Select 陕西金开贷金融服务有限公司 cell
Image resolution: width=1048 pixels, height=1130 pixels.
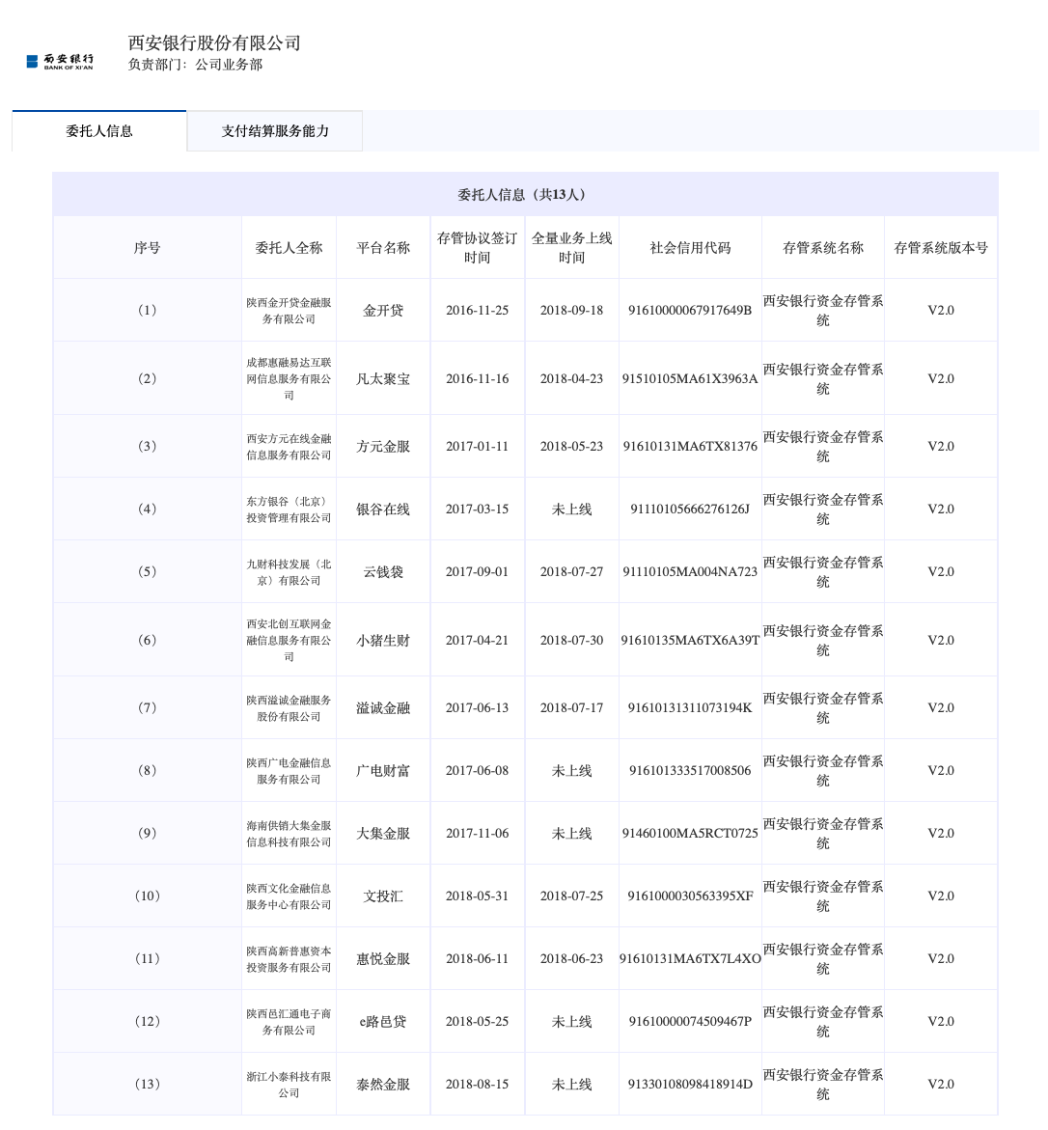coord(290,311)
